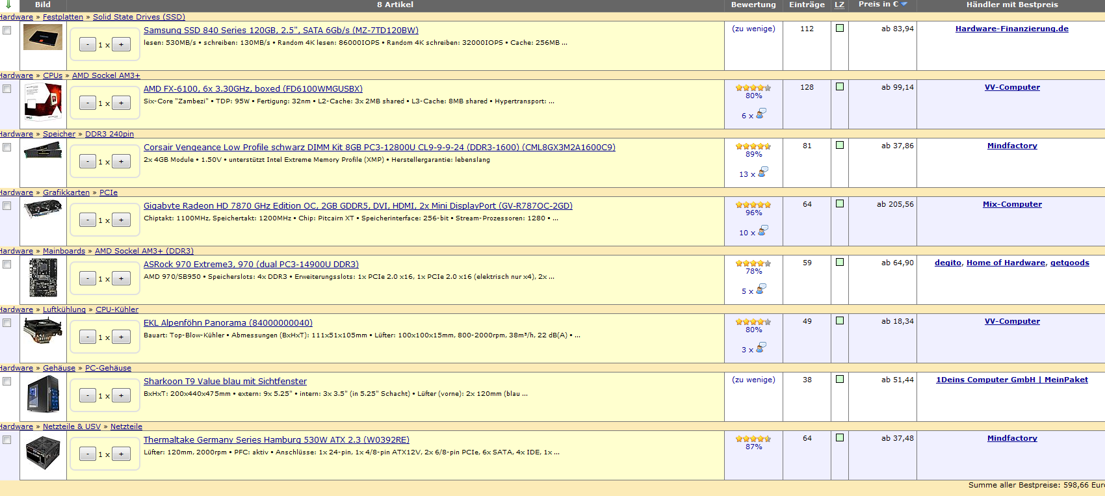Increase quantity of Thermaltake Hamburg 530W
This screenshot has height=496, width=1105.
pos(121,454)
